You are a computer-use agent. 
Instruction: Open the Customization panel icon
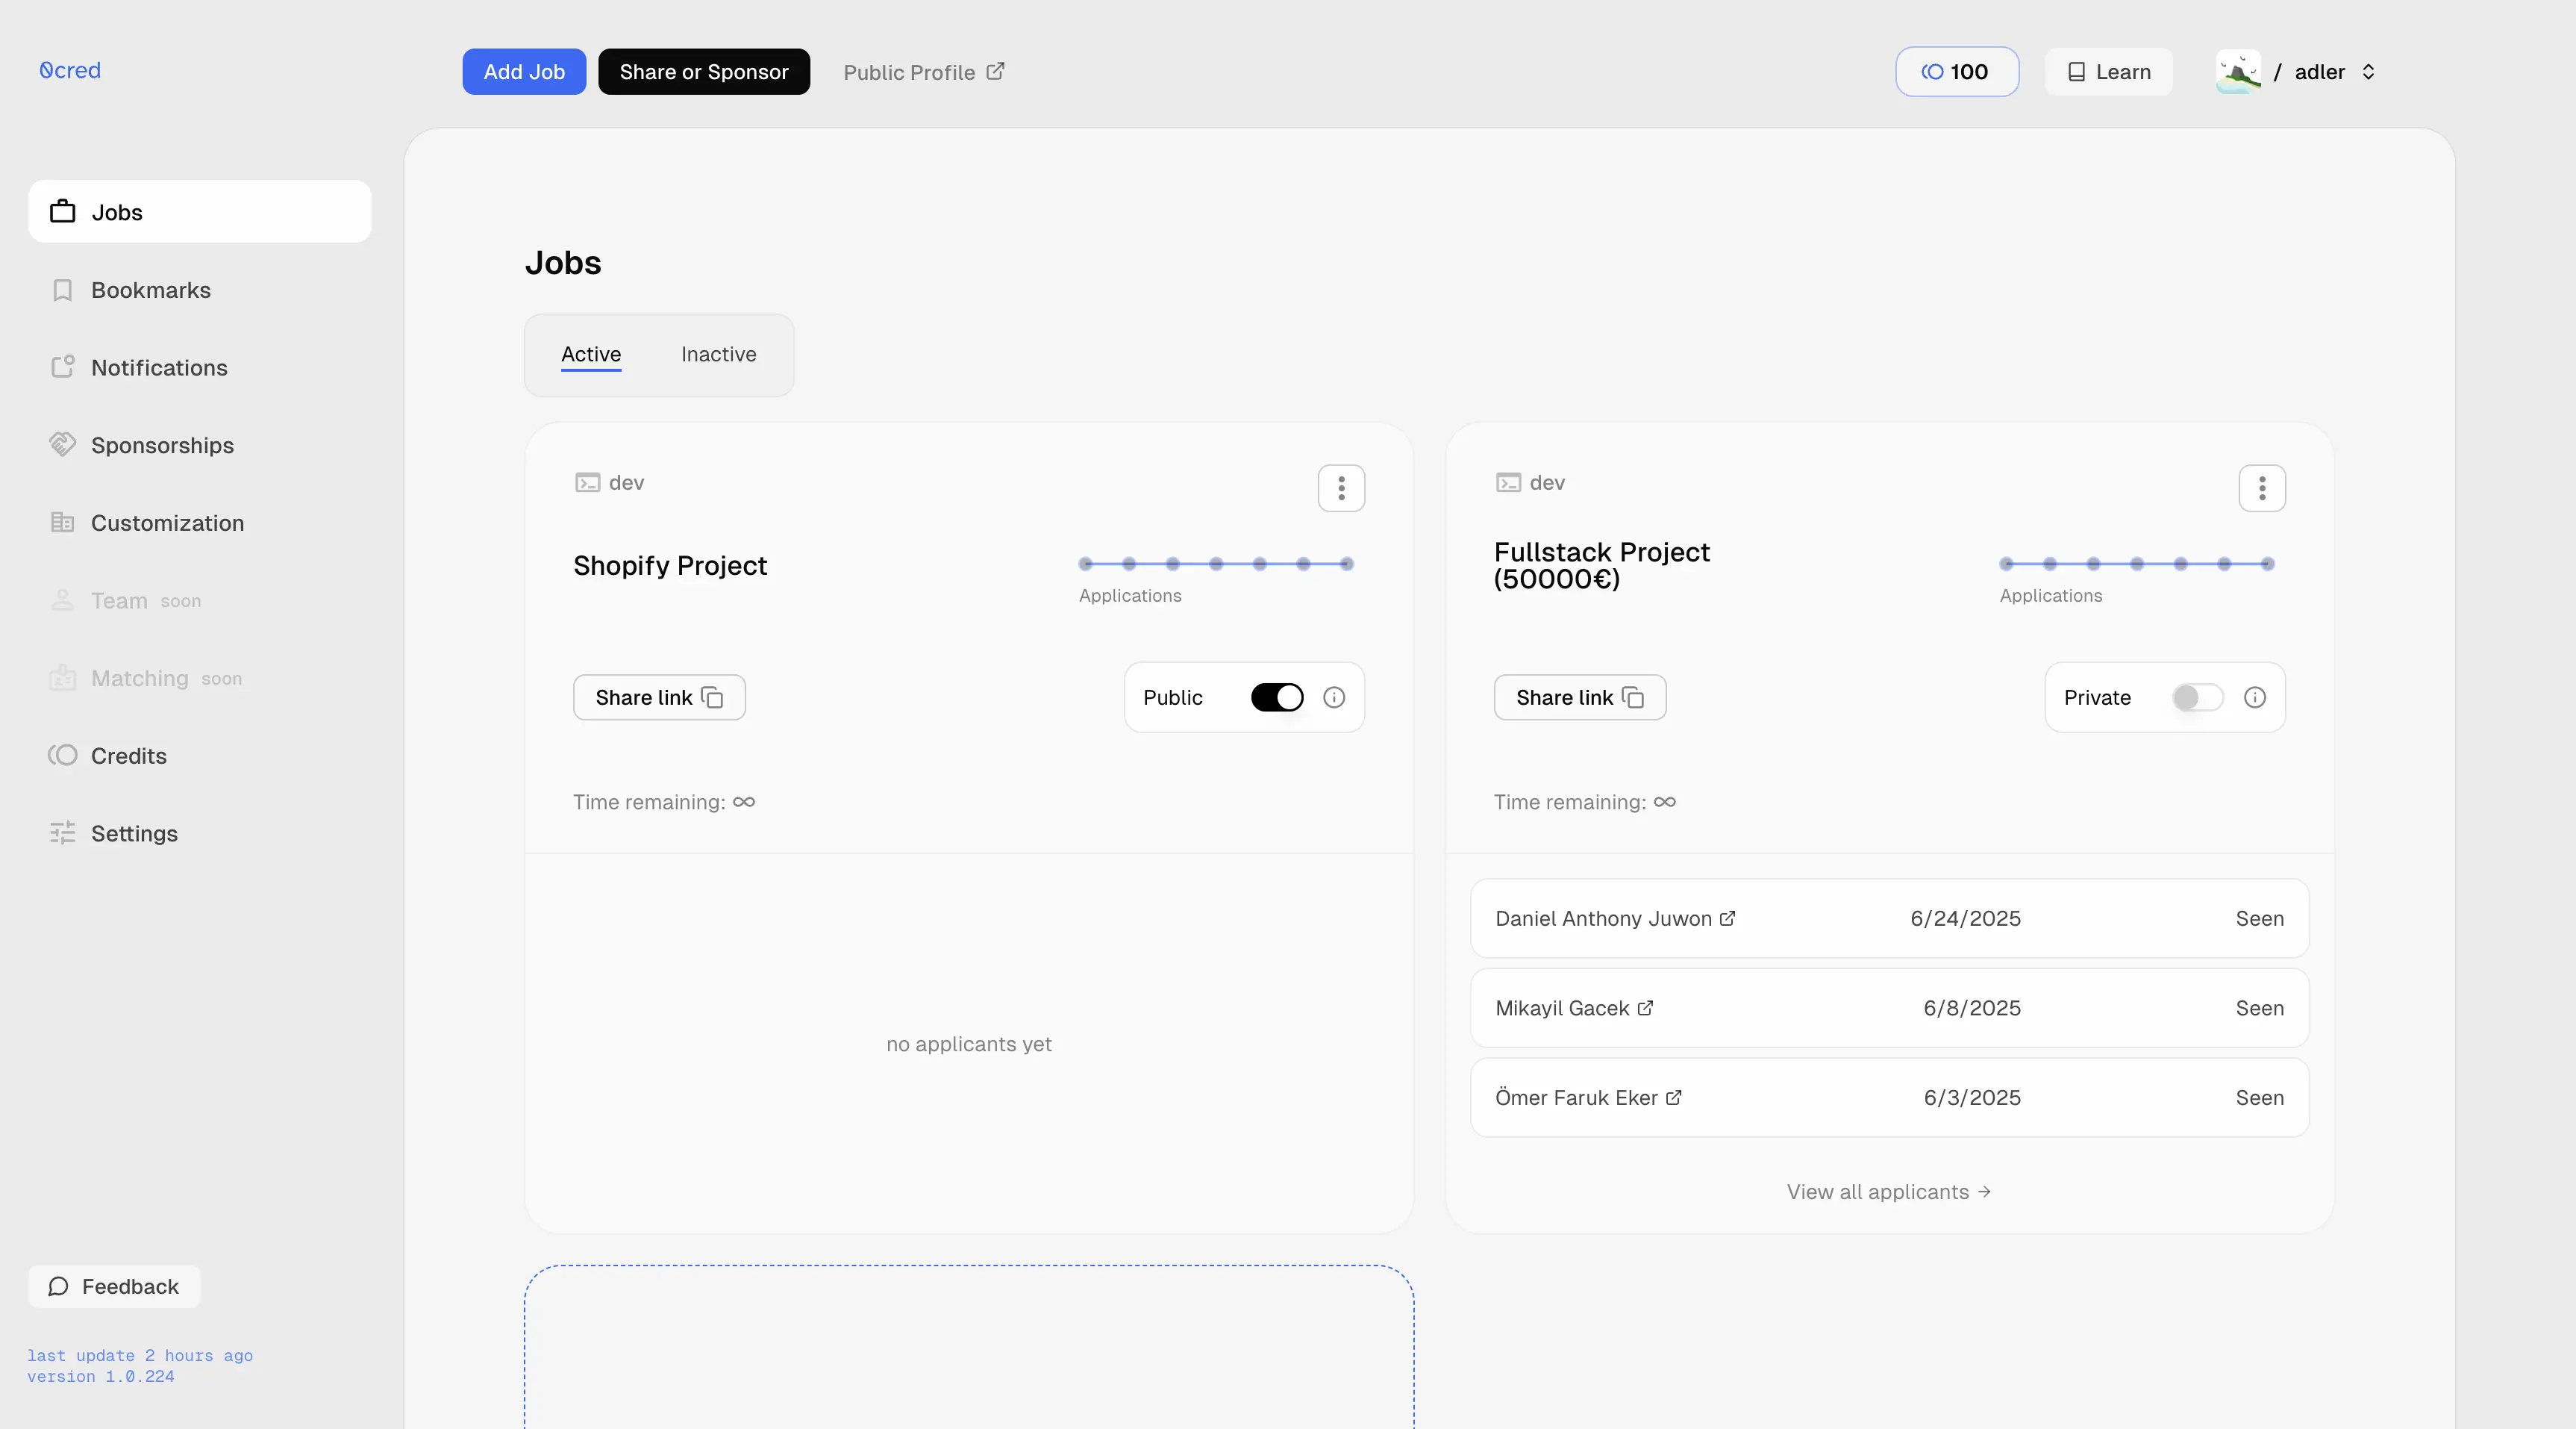63,523
